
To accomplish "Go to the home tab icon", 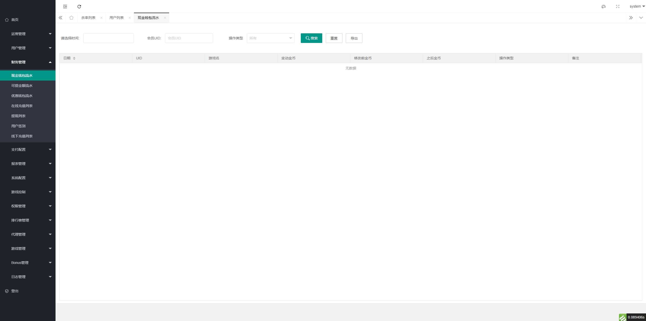I will [71, 18].
